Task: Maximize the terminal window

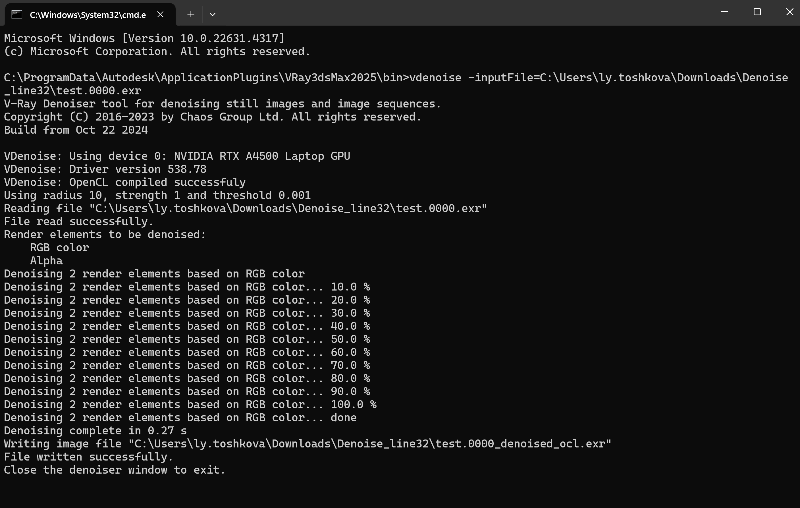Action: click(757, 12)
